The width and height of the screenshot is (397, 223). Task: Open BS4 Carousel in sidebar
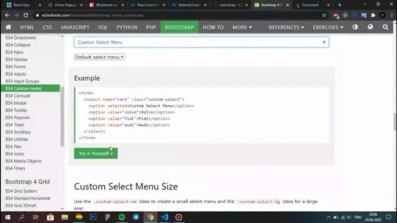18,95
